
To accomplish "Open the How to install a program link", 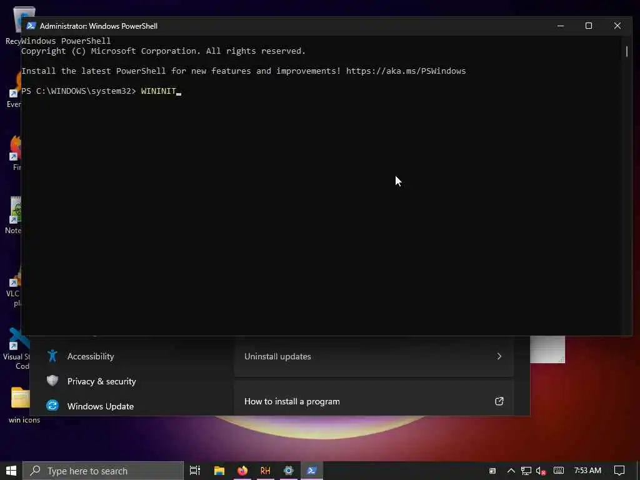I will pos(374,401).
